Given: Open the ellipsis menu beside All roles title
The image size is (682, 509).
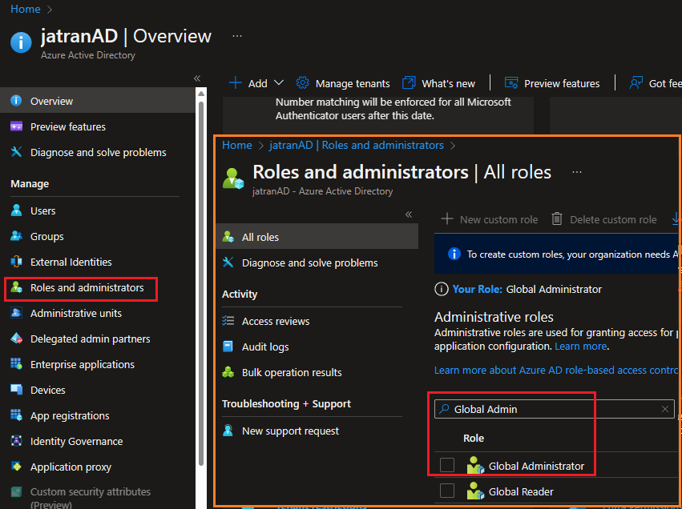Looking at the screenshot, I should (577, 172).
